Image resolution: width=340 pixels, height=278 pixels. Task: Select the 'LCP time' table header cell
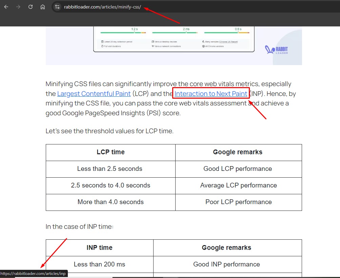pos(110,152)
